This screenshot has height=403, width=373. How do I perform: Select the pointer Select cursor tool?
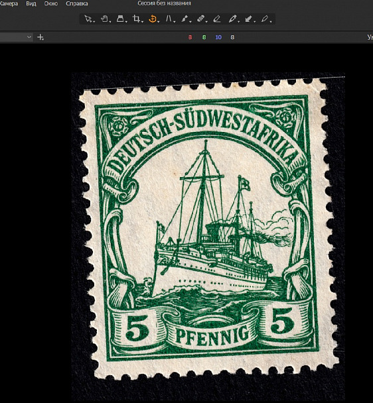pyautogui.click(x=88, y=19)
